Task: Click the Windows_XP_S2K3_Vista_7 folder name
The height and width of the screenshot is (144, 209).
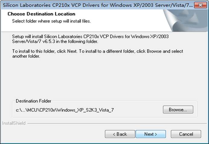Action: 85,110
